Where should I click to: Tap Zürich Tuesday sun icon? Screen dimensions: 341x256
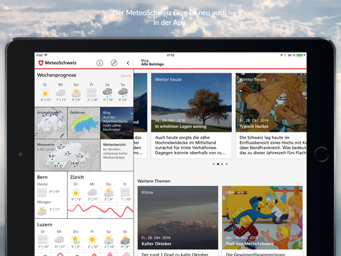76,193
